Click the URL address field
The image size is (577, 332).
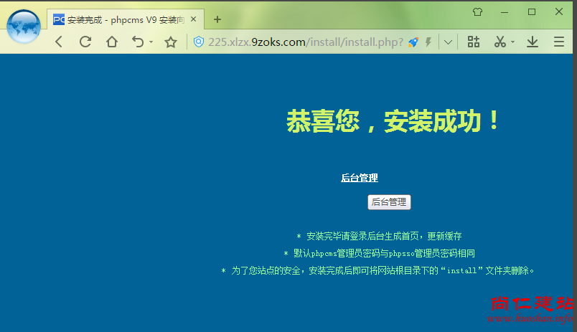pyautogui.click(x=301, y=42)
